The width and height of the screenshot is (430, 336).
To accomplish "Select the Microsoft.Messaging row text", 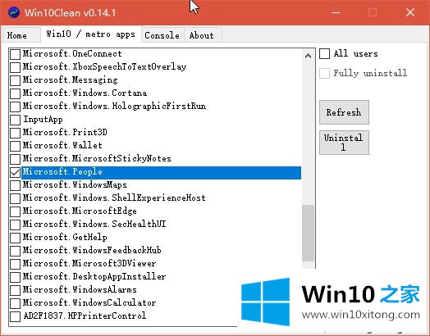I will [x=71, y=79].
